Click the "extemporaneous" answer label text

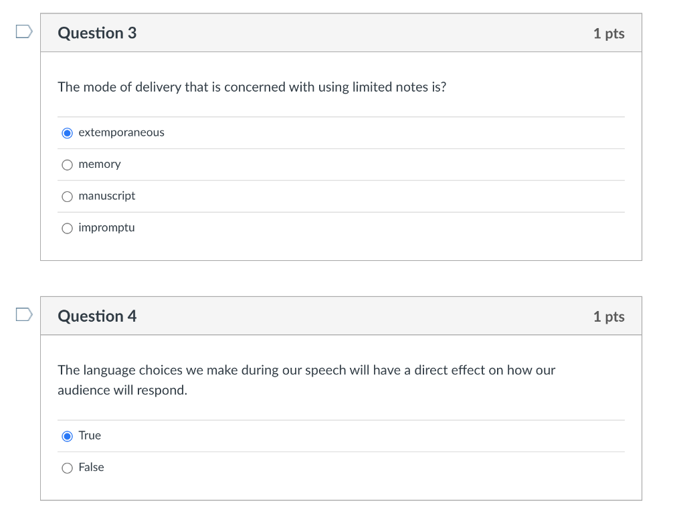click(121, 132)
